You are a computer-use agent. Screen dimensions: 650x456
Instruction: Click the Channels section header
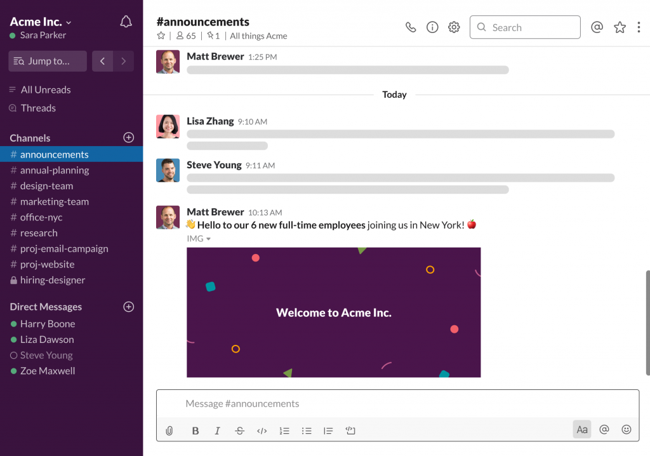click(x=30, y=138)
